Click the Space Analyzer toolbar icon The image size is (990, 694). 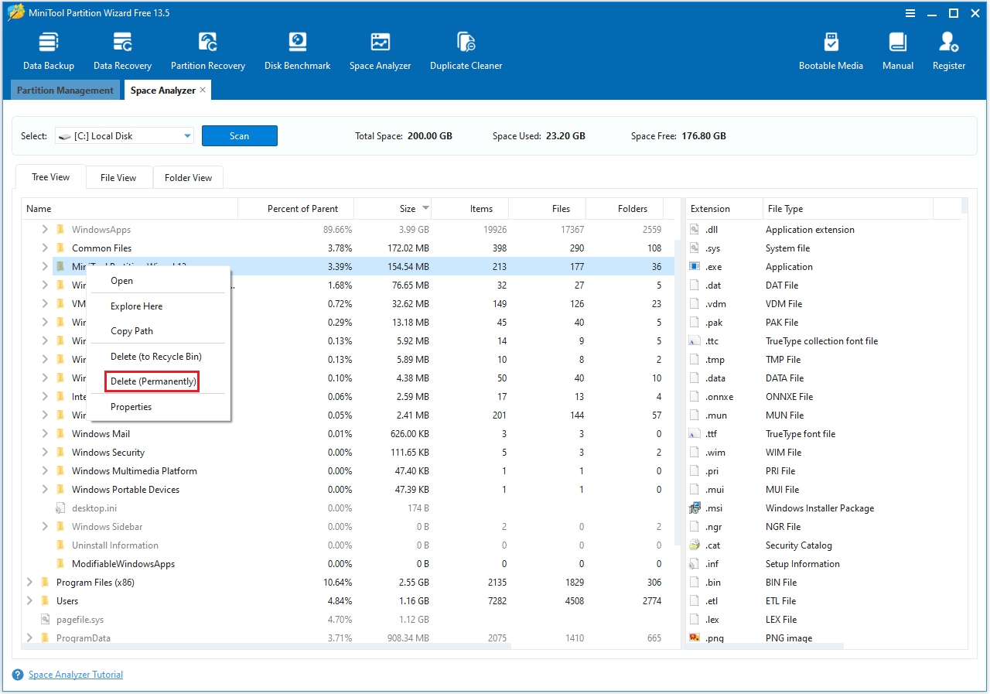[380, 48]
